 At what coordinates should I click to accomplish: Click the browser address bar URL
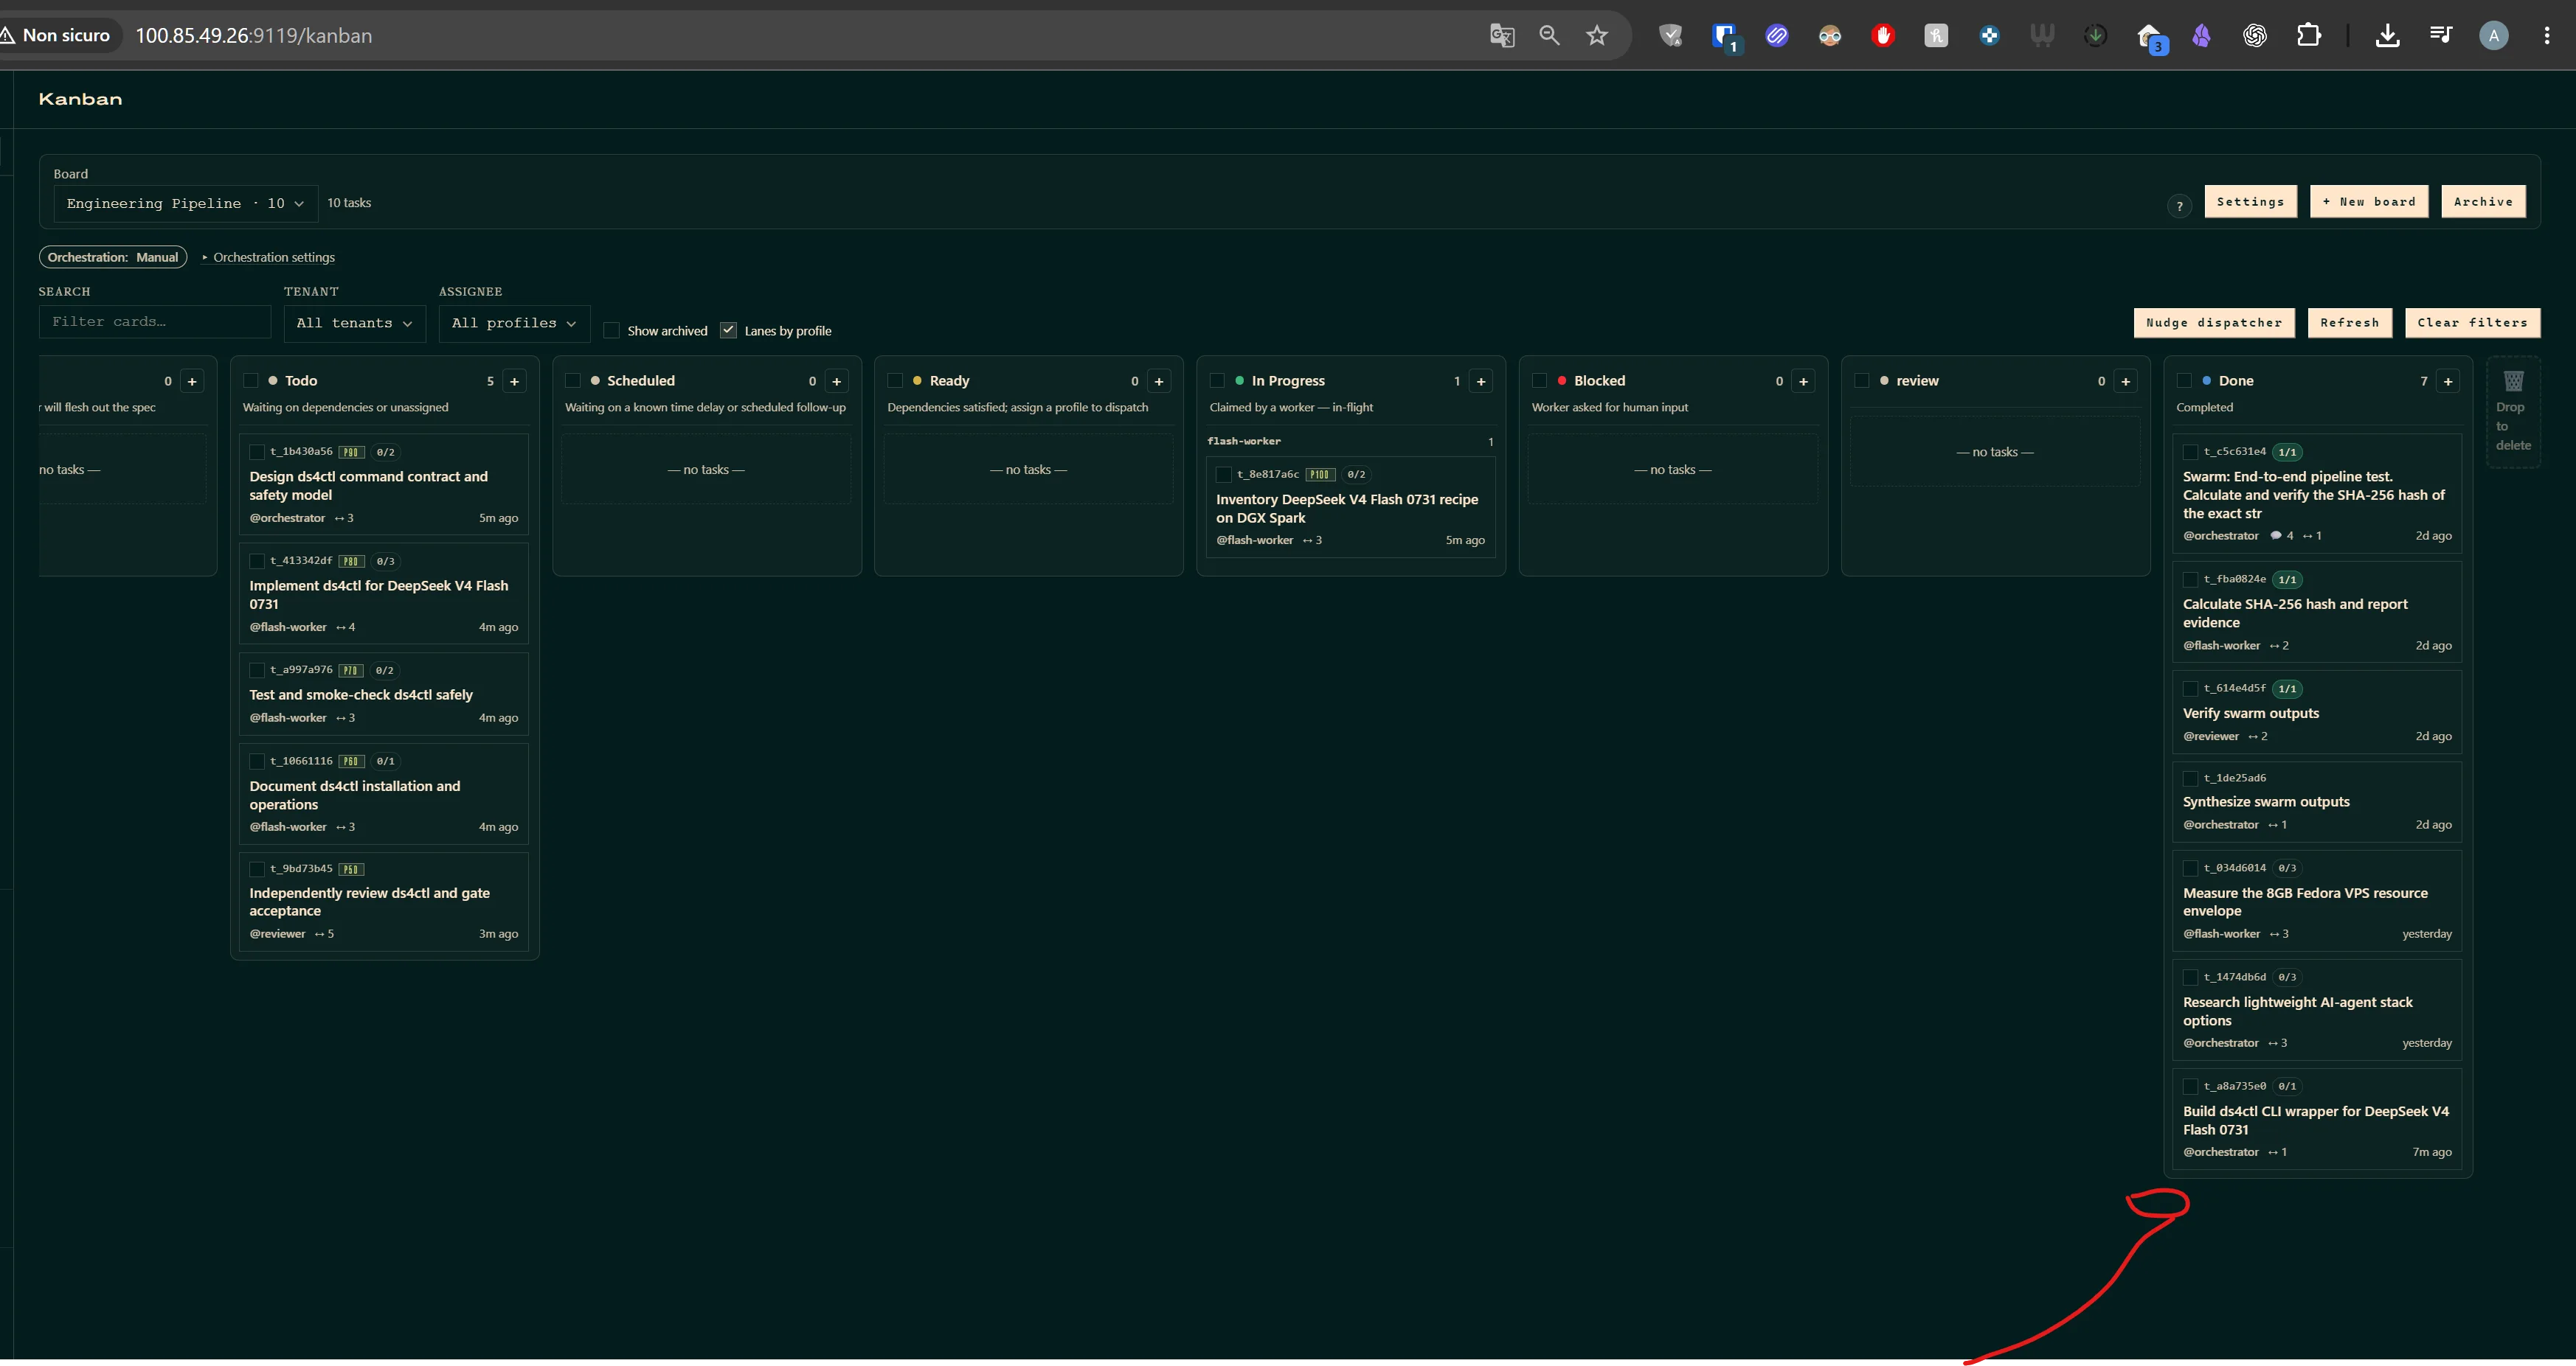pos(254,36)
